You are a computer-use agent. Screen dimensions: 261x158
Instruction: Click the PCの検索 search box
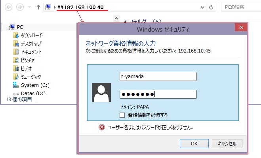241,7
